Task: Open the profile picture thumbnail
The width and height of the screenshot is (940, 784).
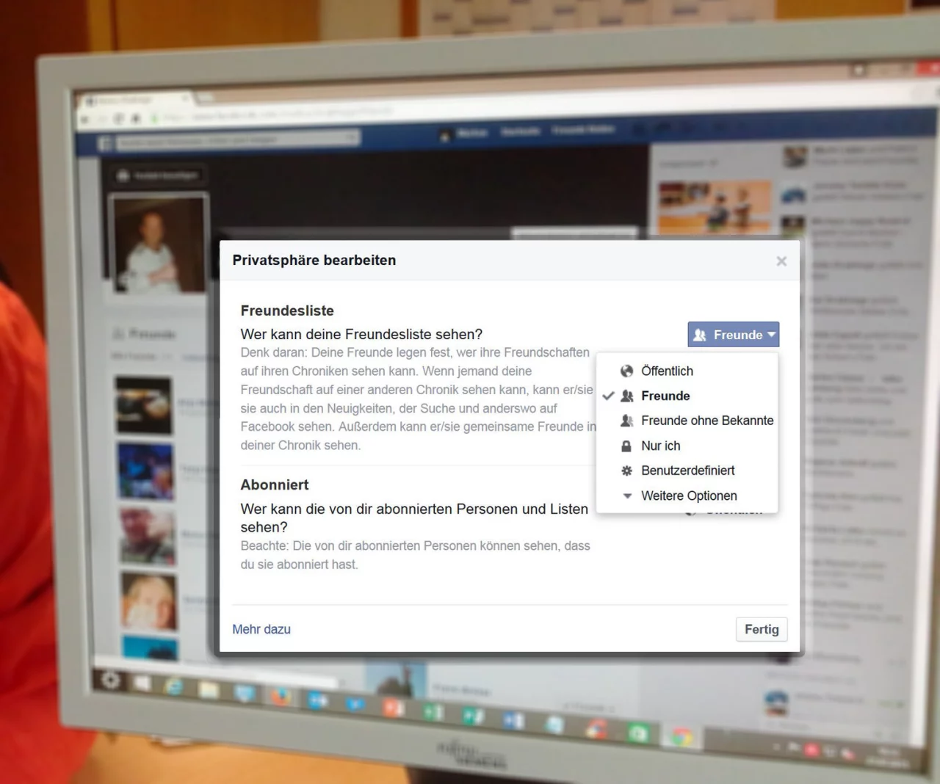Action: pos(159,244)
